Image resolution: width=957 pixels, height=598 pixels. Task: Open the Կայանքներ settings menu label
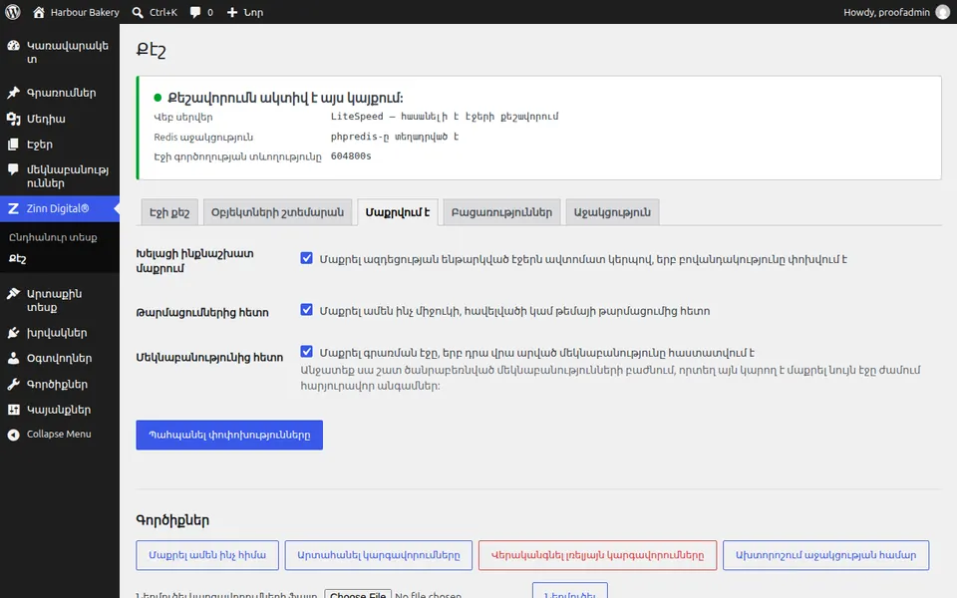pos(59,410)
